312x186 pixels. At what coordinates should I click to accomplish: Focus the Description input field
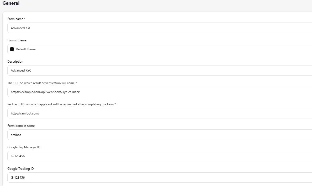point(157,70)
